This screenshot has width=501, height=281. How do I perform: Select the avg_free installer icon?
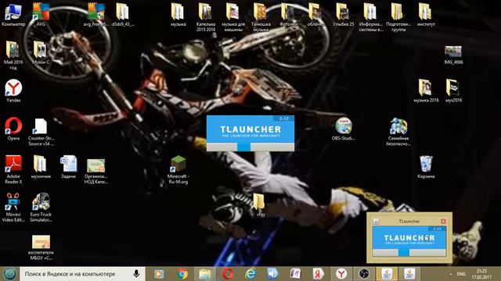[x=96, y=15]
